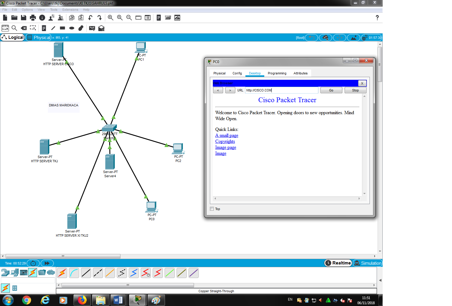Print the workspace with the printer icon

[x=33, y=18]
